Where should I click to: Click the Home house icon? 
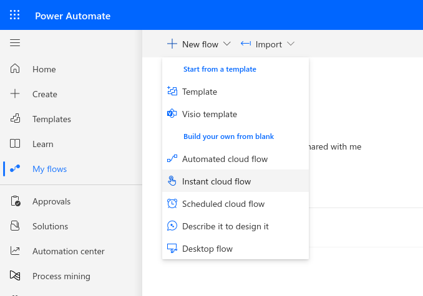click(x=15, y=69)
